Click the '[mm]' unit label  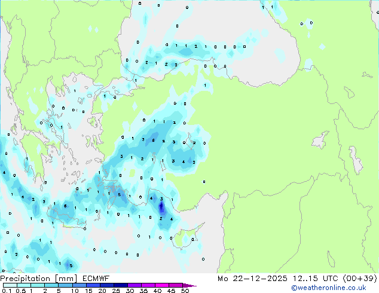click(x=66, y=279)
